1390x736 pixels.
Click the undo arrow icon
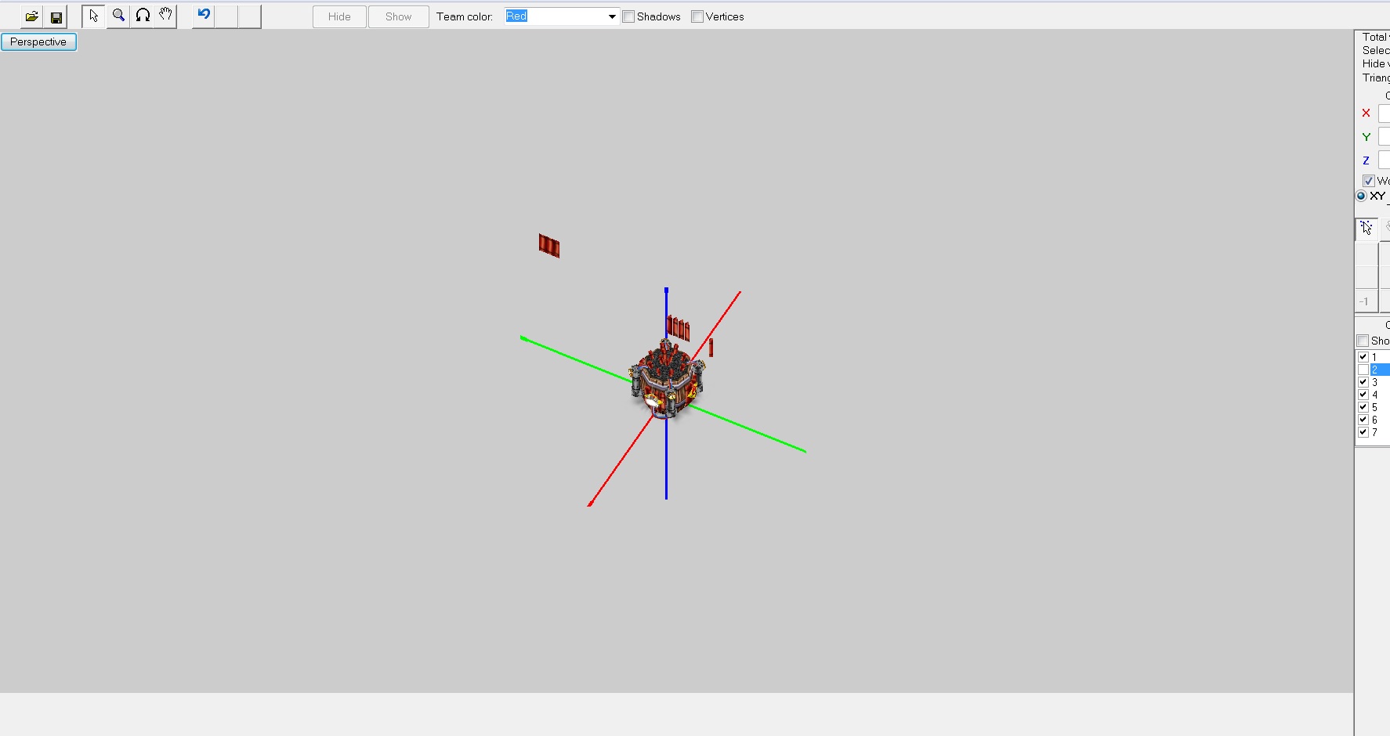[204, 16]
